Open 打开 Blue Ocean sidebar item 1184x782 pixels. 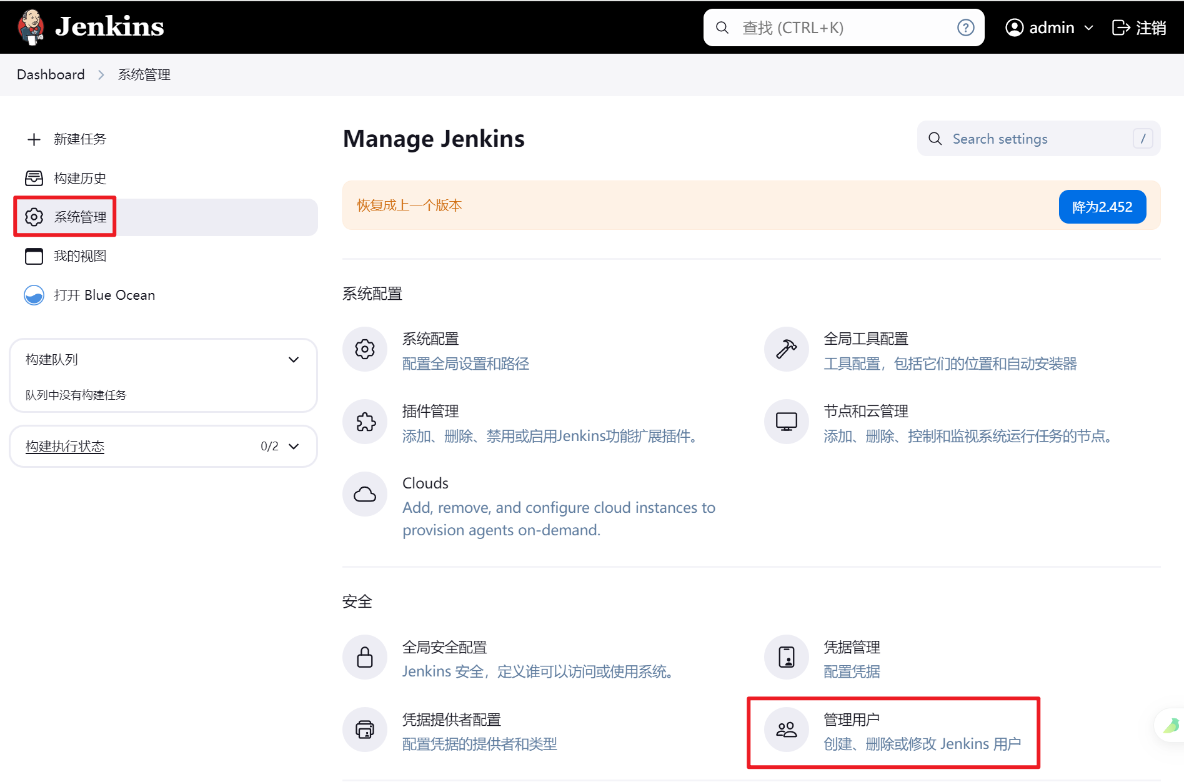[x=104, y=295]
